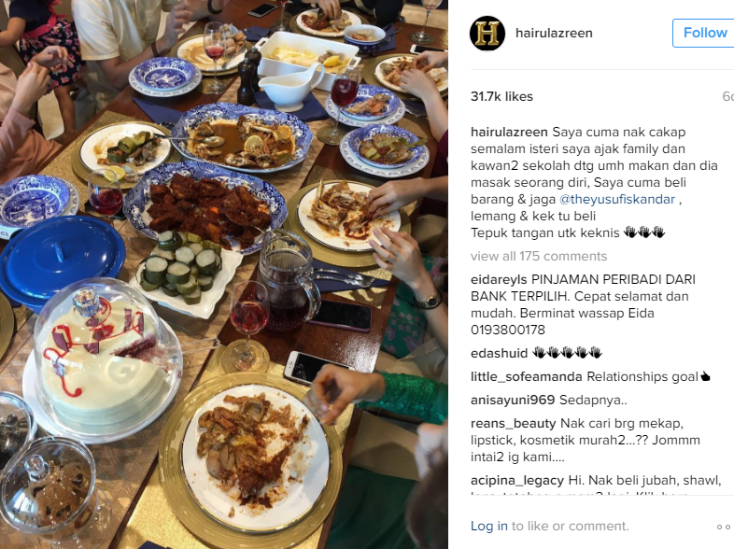Click the post age timestamp
This screenshot has width=734, height=549.
point(727,96)
